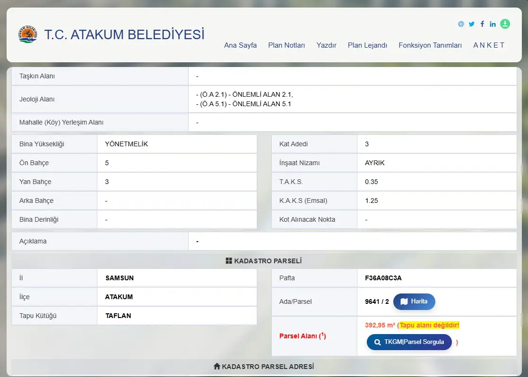Click the Açıklama dash link
Viewport: 528px width, 377px height.
[197, 241]
